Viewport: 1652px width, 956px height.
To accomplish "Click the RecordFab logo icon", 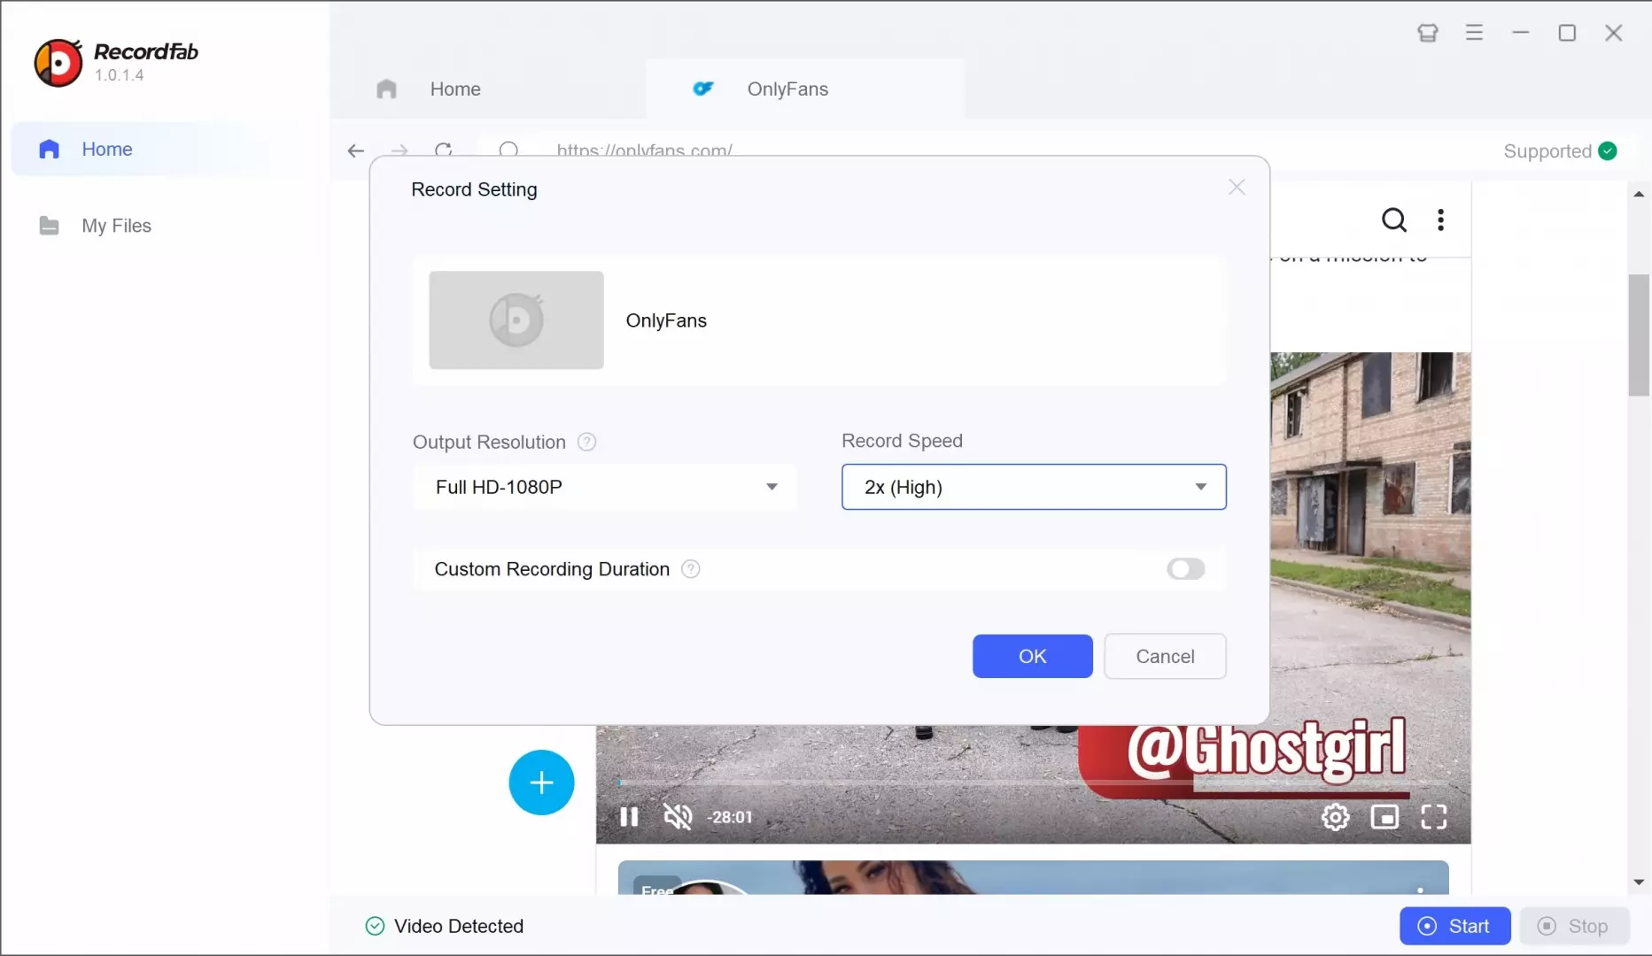I will tap(58, 63).
